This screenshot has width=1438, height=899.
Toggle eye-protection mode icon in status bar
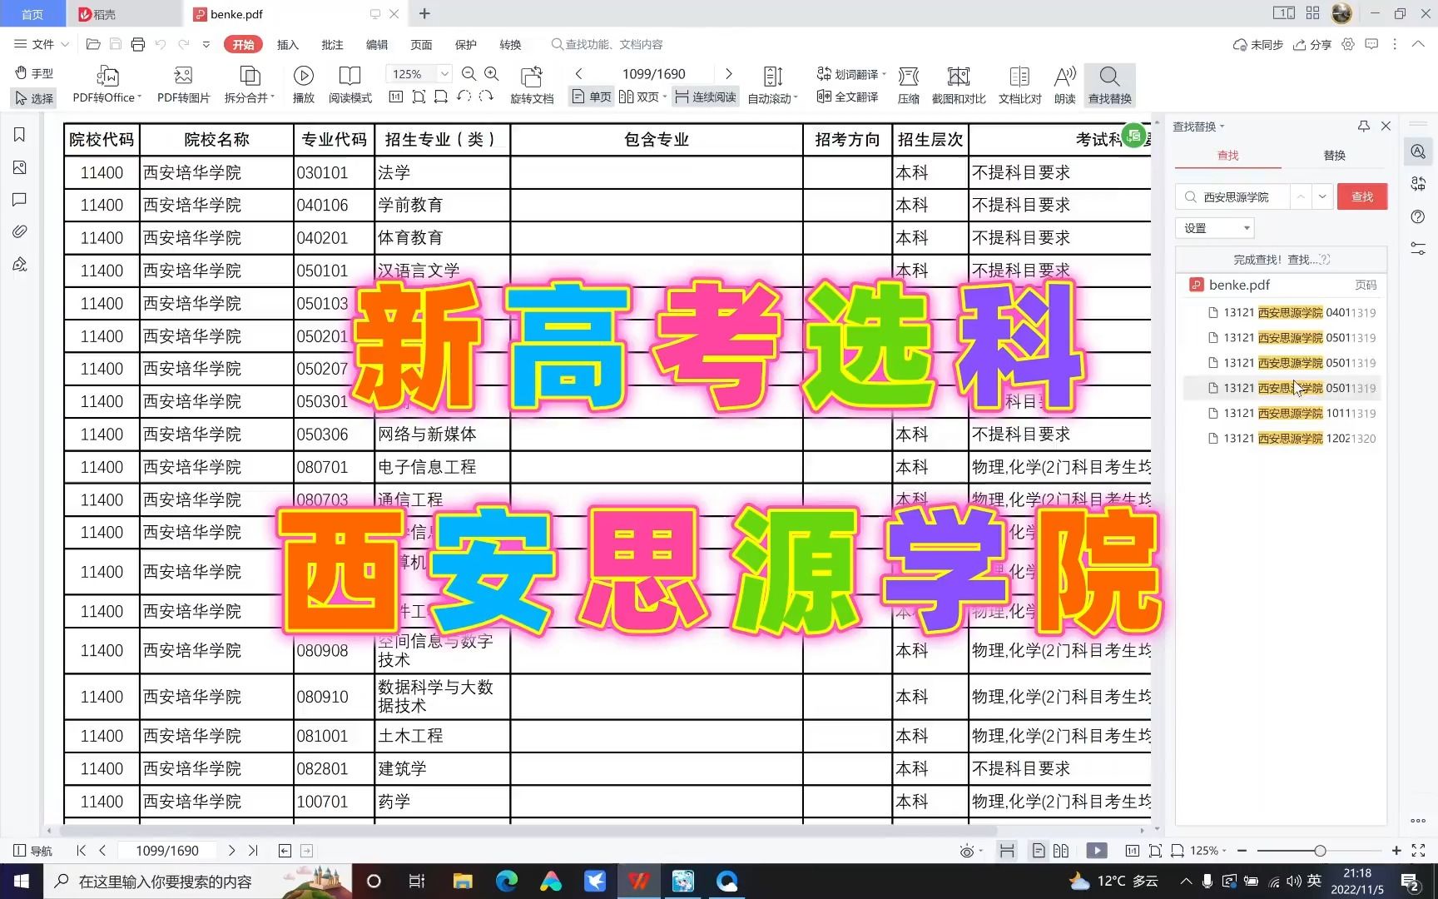[967, 851]
